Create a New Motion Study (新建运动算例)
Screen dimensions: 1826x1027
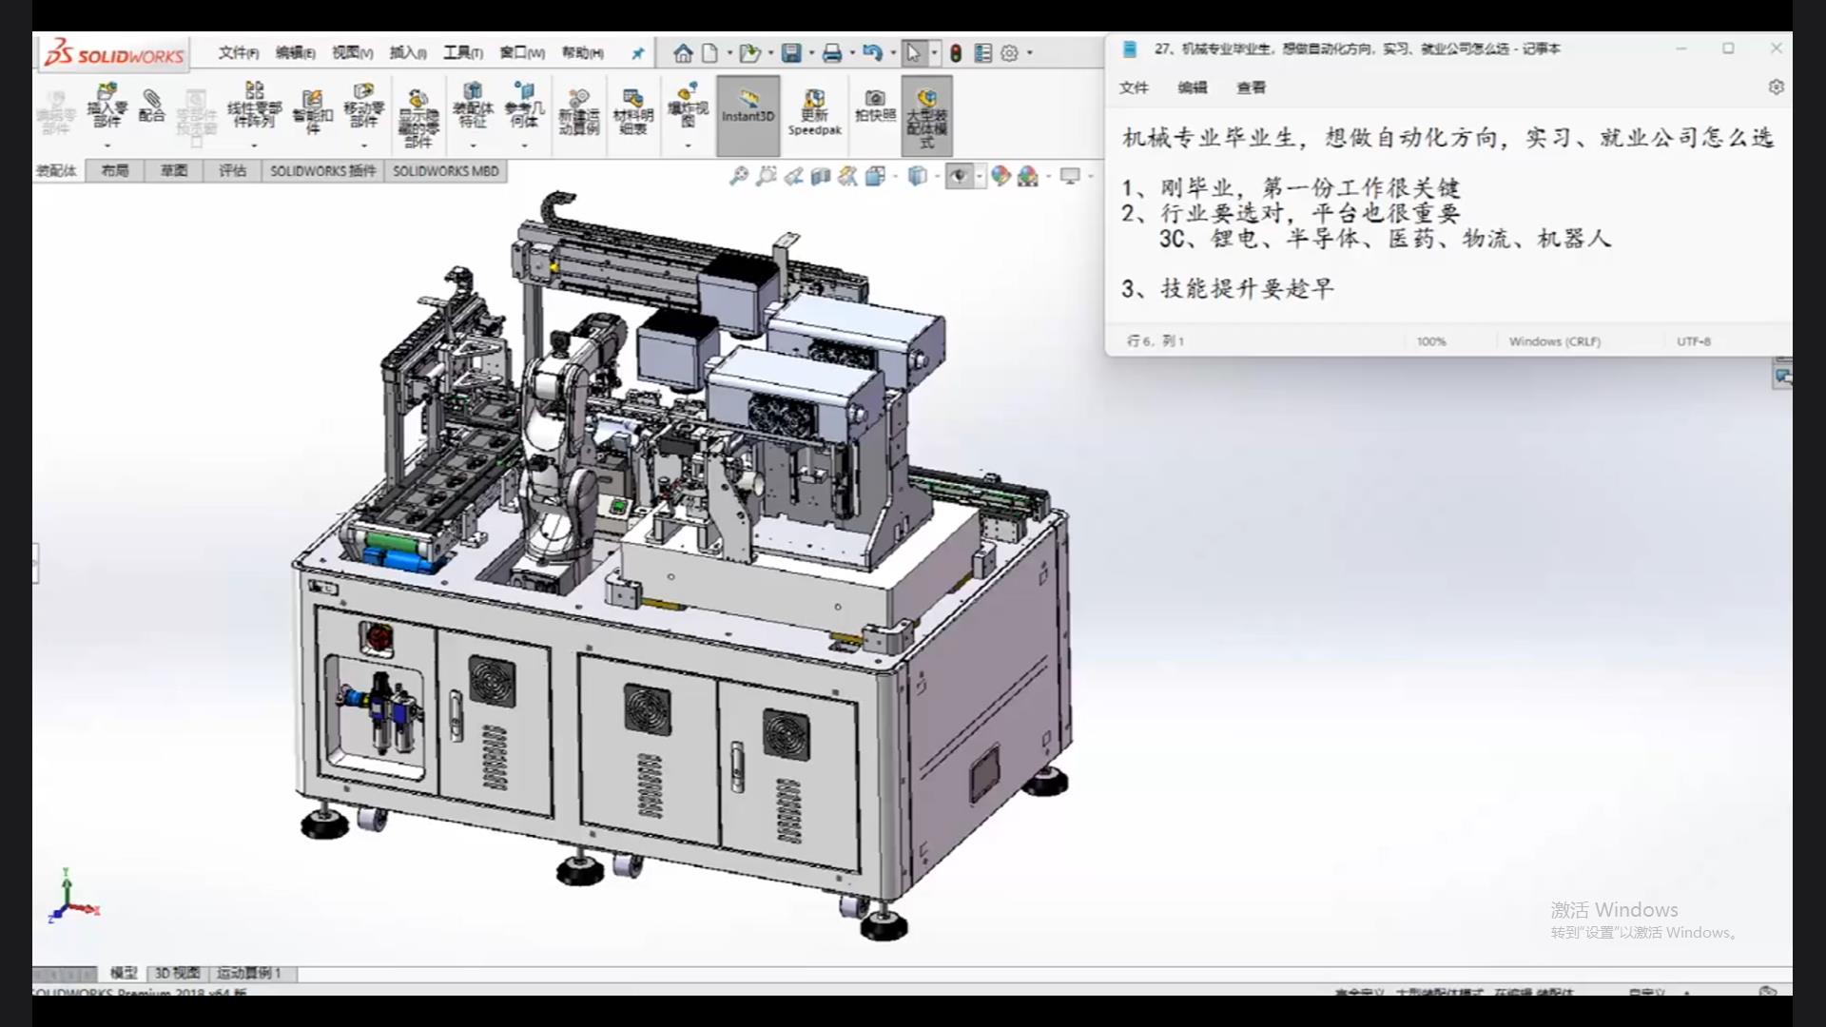click(578, 112)
